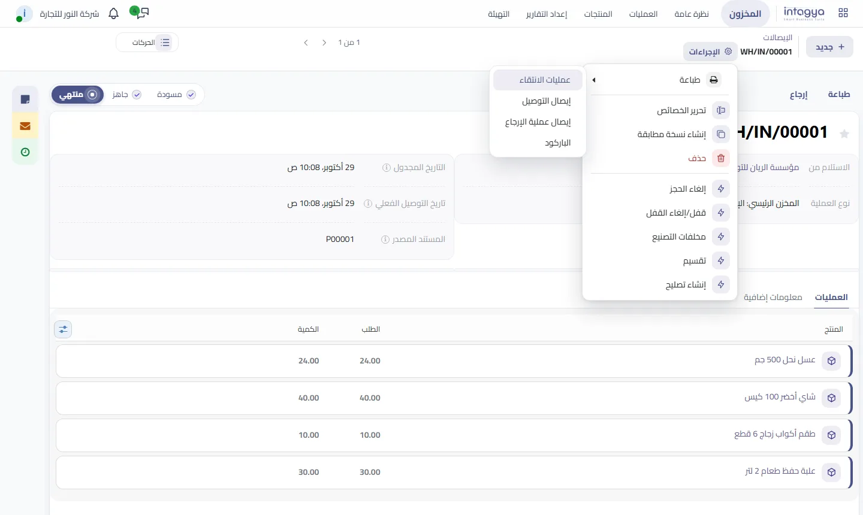The image size is (863, 515).
Task: Select حذف in actions menu
Action: (x=660, y=159)
